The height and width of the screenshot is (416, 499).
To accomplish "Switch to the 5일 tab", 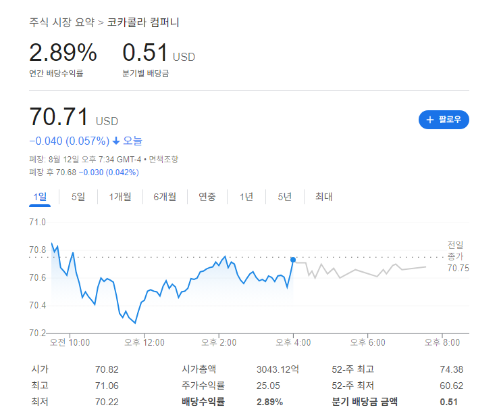I will 78,197.
